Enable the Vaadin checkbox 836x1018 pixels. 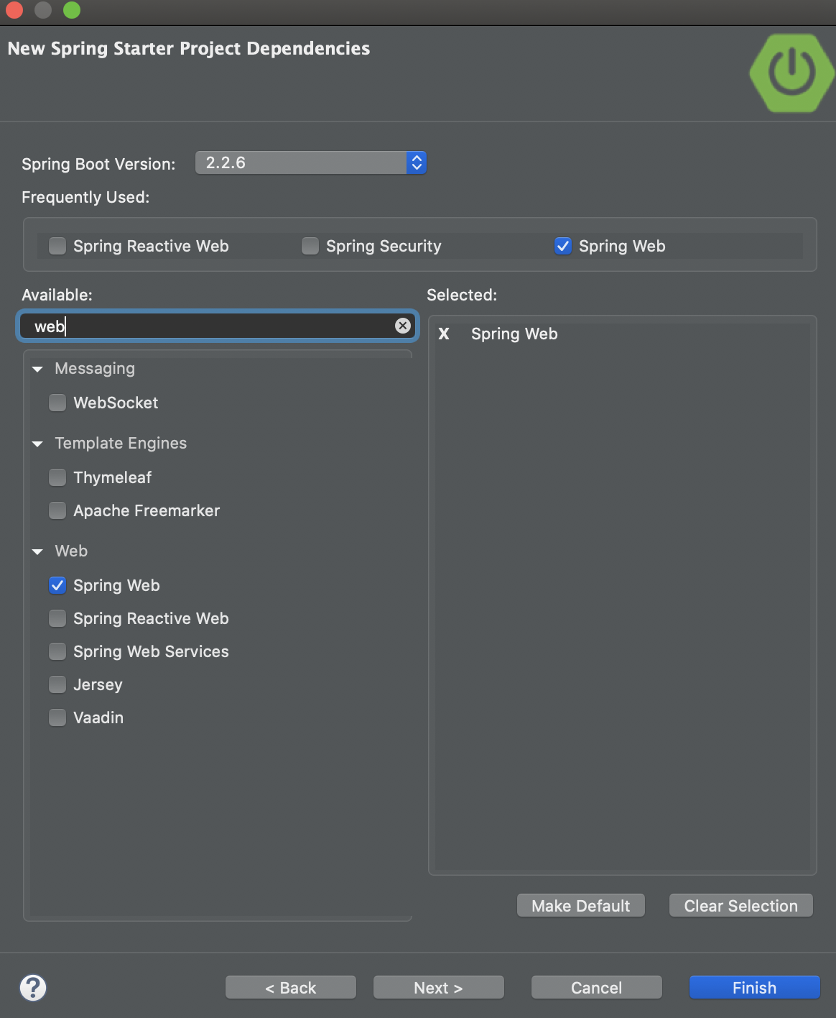57,717
